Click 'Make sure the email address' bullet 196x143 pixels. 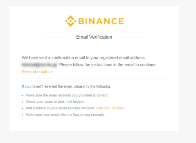(x=67, y=95)
